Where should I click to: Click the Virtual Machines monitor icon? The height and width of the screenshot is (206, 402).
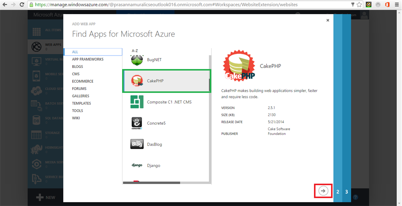pos(37,61)
